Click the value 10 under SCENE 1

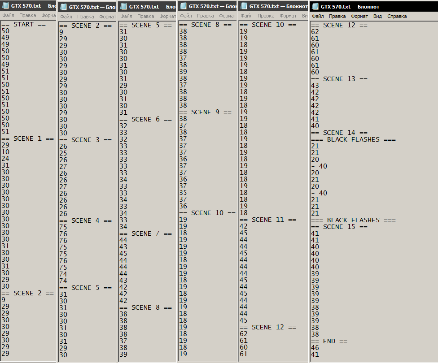5,152
